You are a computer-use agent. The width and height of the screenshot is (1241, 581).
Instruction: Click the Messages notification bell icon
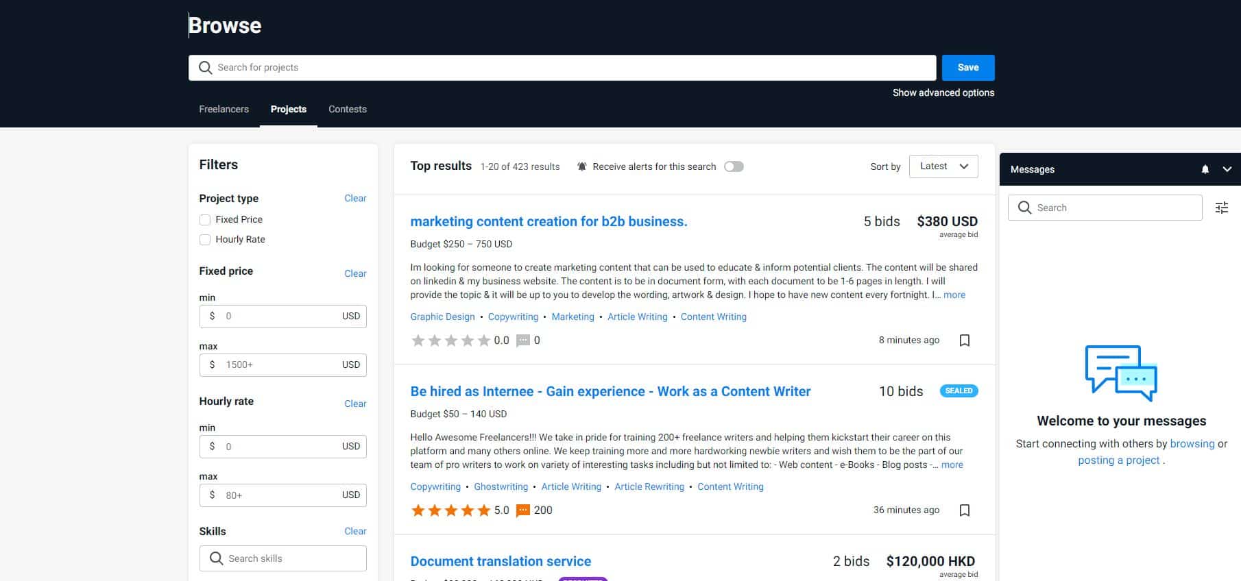(1205, 169)
